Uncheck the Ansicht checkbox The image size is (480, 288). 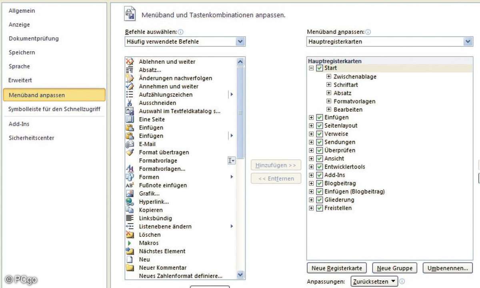pos(319,159)
